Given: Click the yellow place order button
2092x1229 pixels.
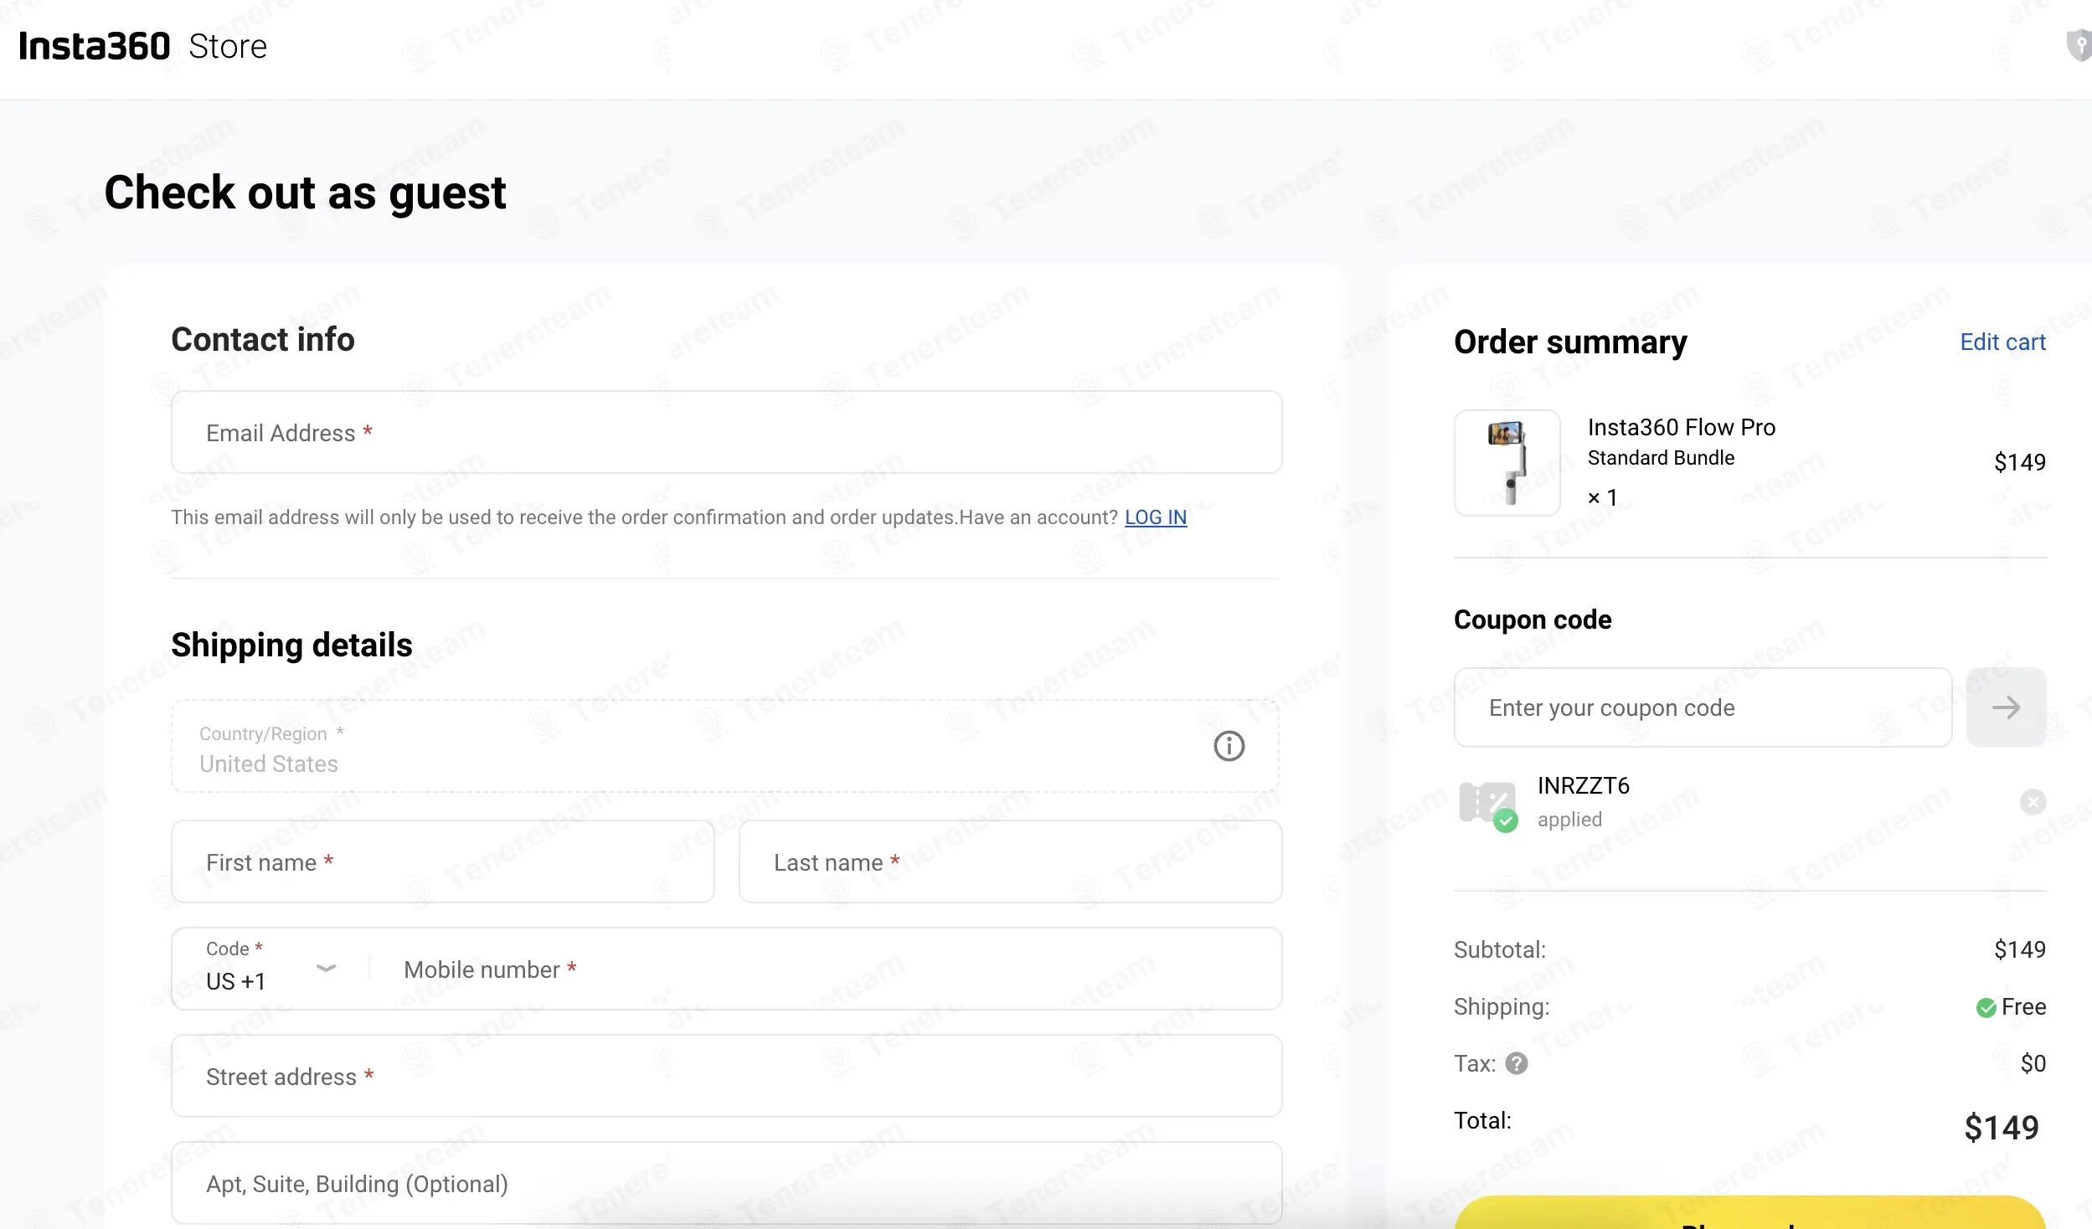Looking at the screenshot, I should (1749, 1212).
